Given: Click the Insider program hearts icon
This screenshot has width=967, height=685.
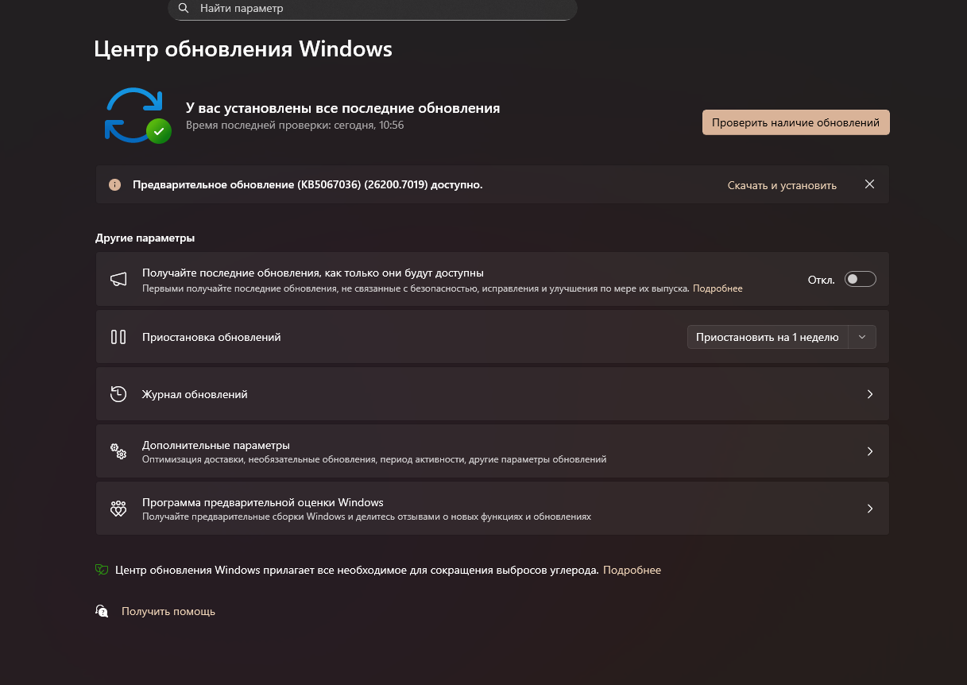Looking at the screenshot, I should point(118,509).
